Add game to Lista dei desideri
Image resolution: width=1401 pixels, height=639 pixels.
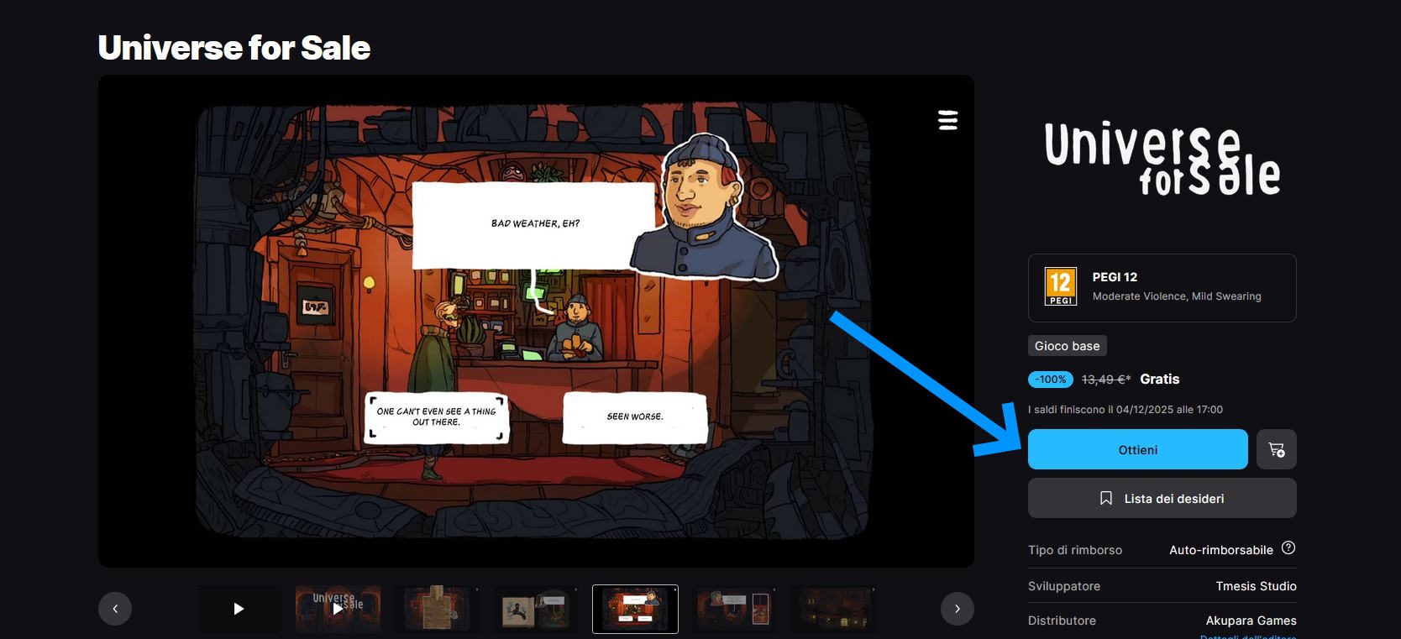pyautogui.click(x=1162, y=498)
